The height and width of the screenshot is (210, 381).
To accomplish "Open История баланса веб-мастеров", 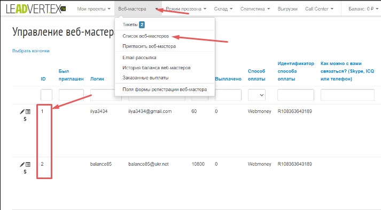I will pyautogui.click(x=156, y=68).
